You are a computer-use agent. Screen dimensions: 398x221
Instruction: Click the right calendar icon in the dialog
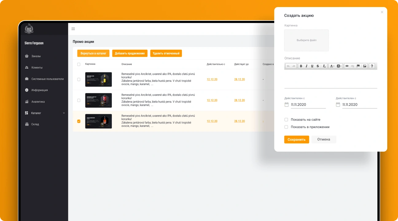pos(338,105)
